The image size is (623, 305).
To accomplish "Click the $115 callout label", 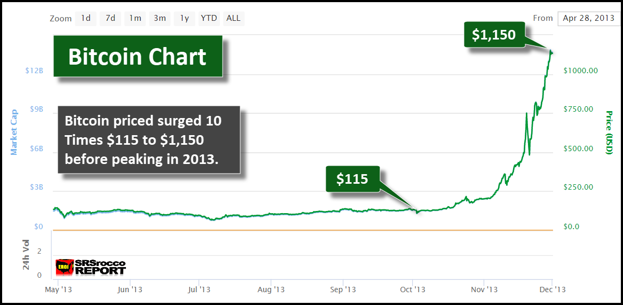I will pyautogui.click(x=352, y=179).
